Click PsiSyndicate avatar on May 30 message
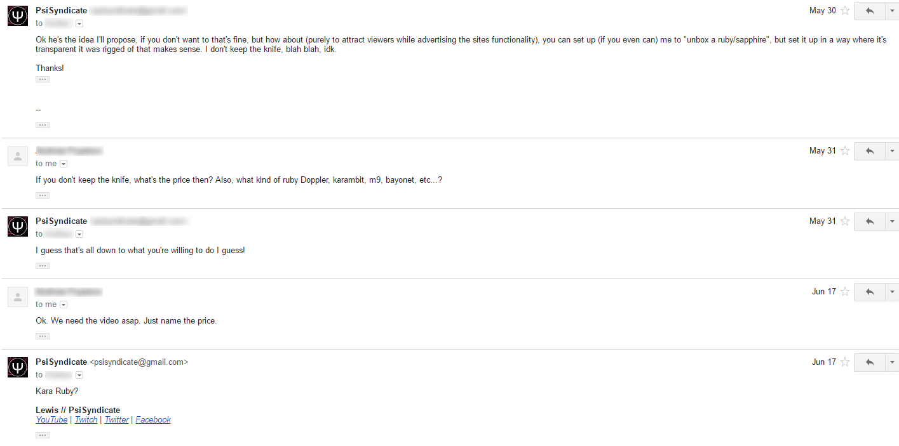 [18, 15]
